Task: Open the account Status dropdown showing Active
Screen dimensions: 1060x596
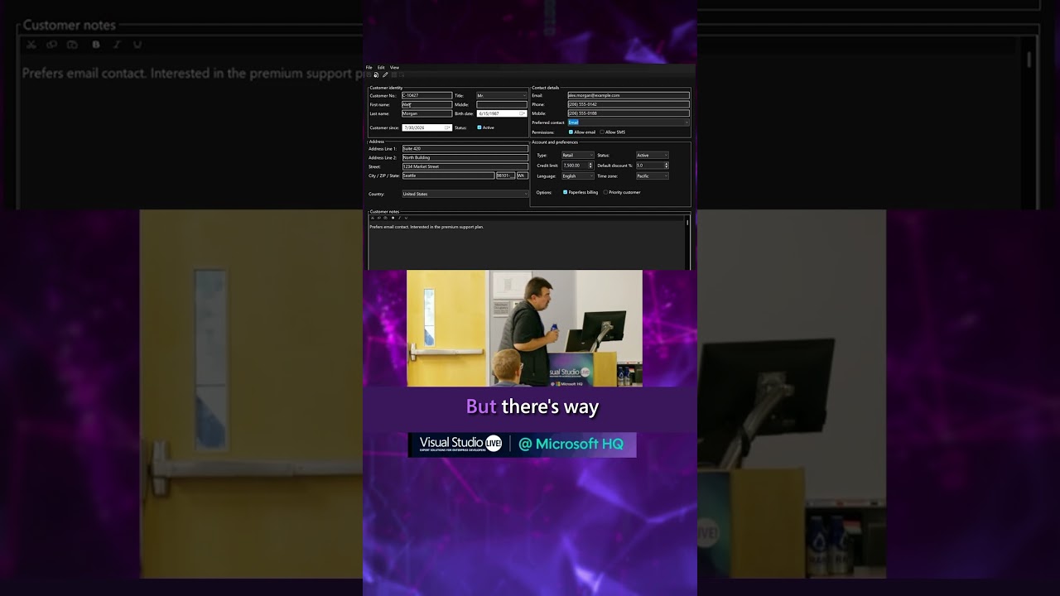Action: 652,155
